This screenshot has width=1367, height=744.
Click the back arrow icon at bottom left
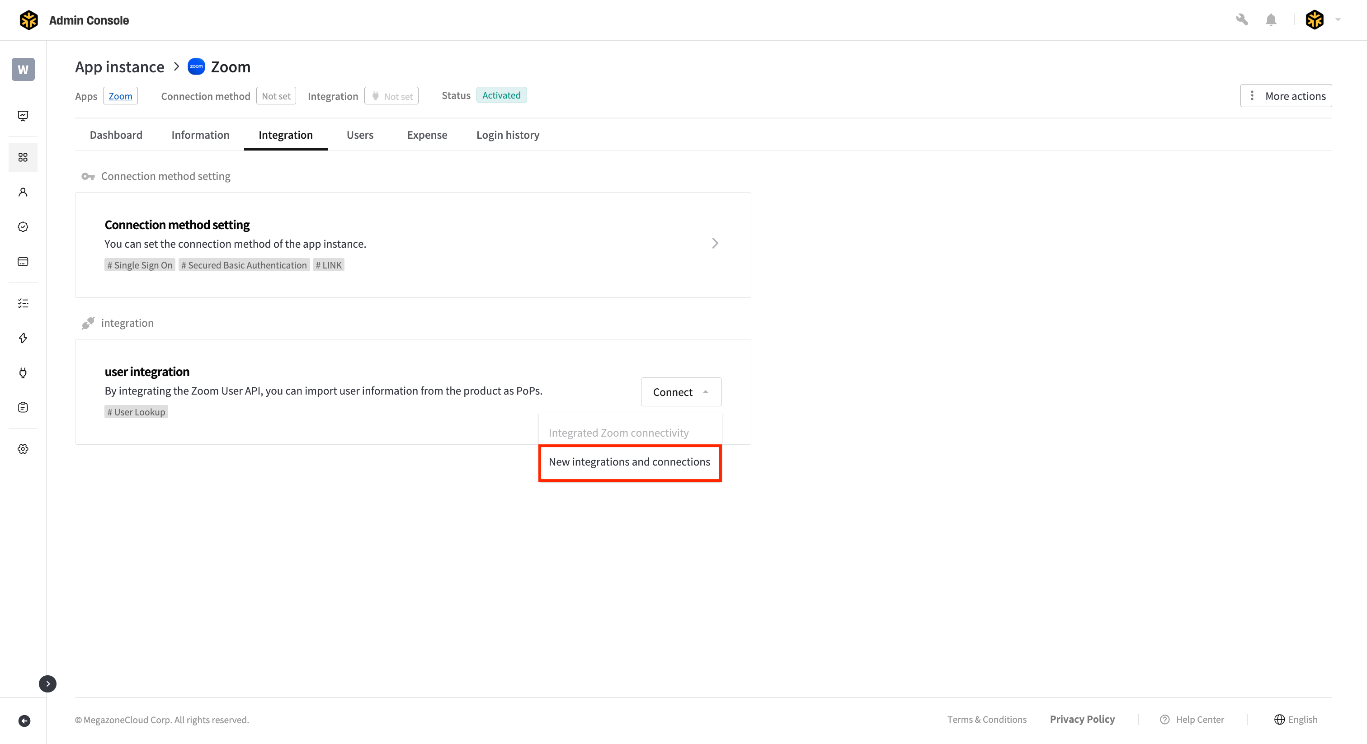coord(24,720)
